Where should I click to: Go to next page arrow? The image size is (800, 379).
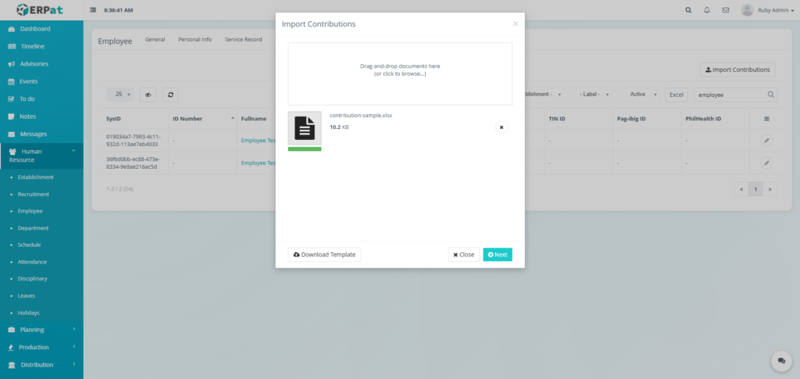pos(770,189)
